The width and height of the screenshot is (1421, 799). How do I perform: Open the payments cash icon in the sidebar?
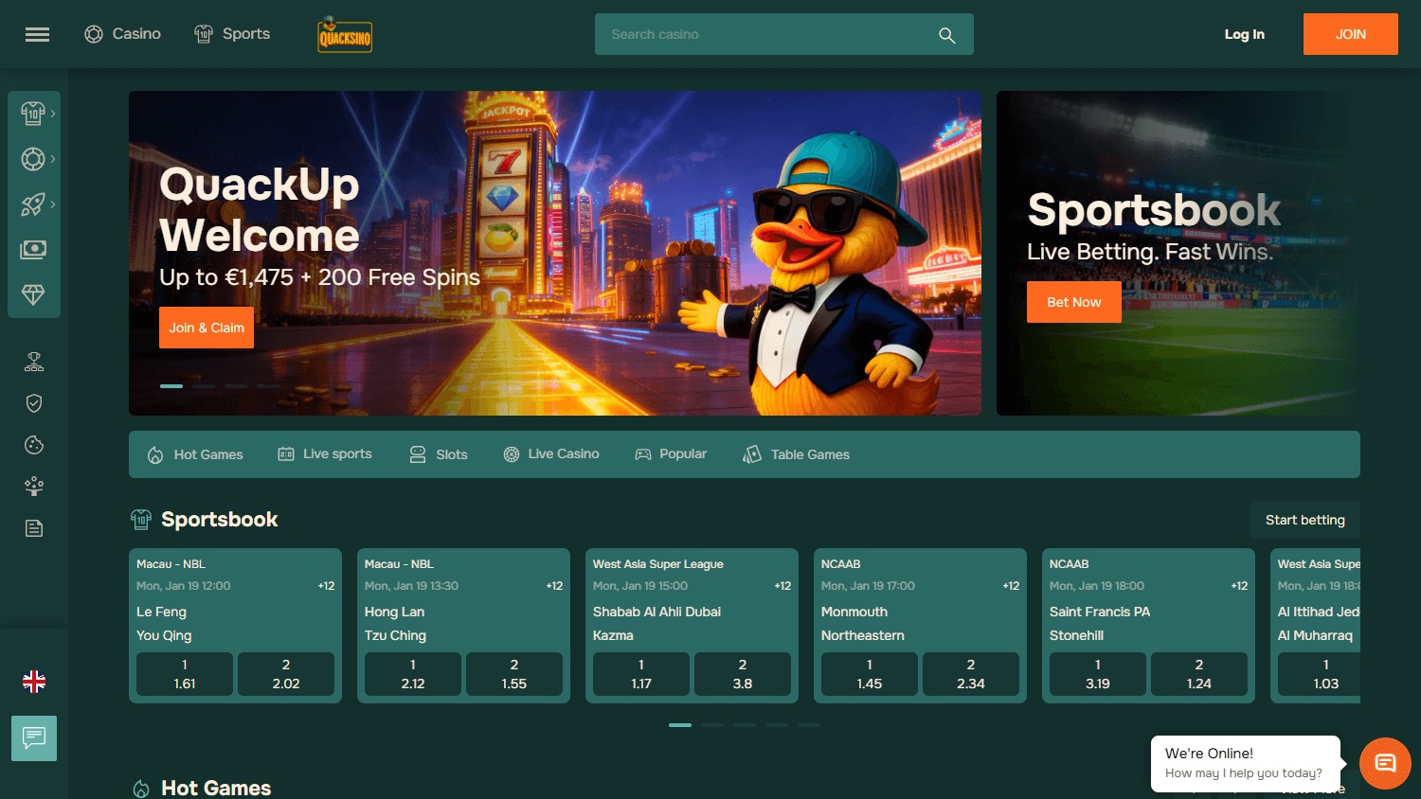coord(33,249)
